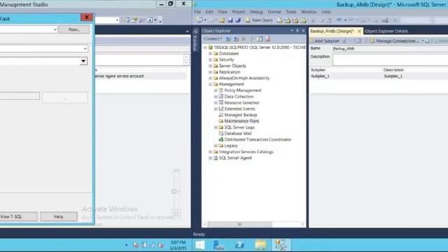Screen dimensions: 448x252
Task: Open File Explorer from the taskbar
Action: click(x=260, y=245)
